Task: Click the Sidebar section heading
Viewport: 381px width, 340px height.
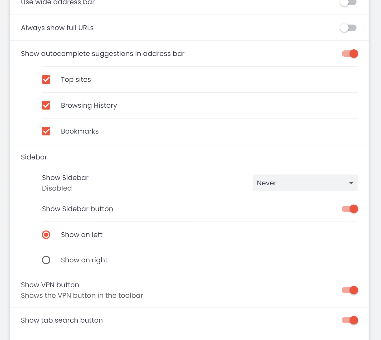Action: [34, 157]
